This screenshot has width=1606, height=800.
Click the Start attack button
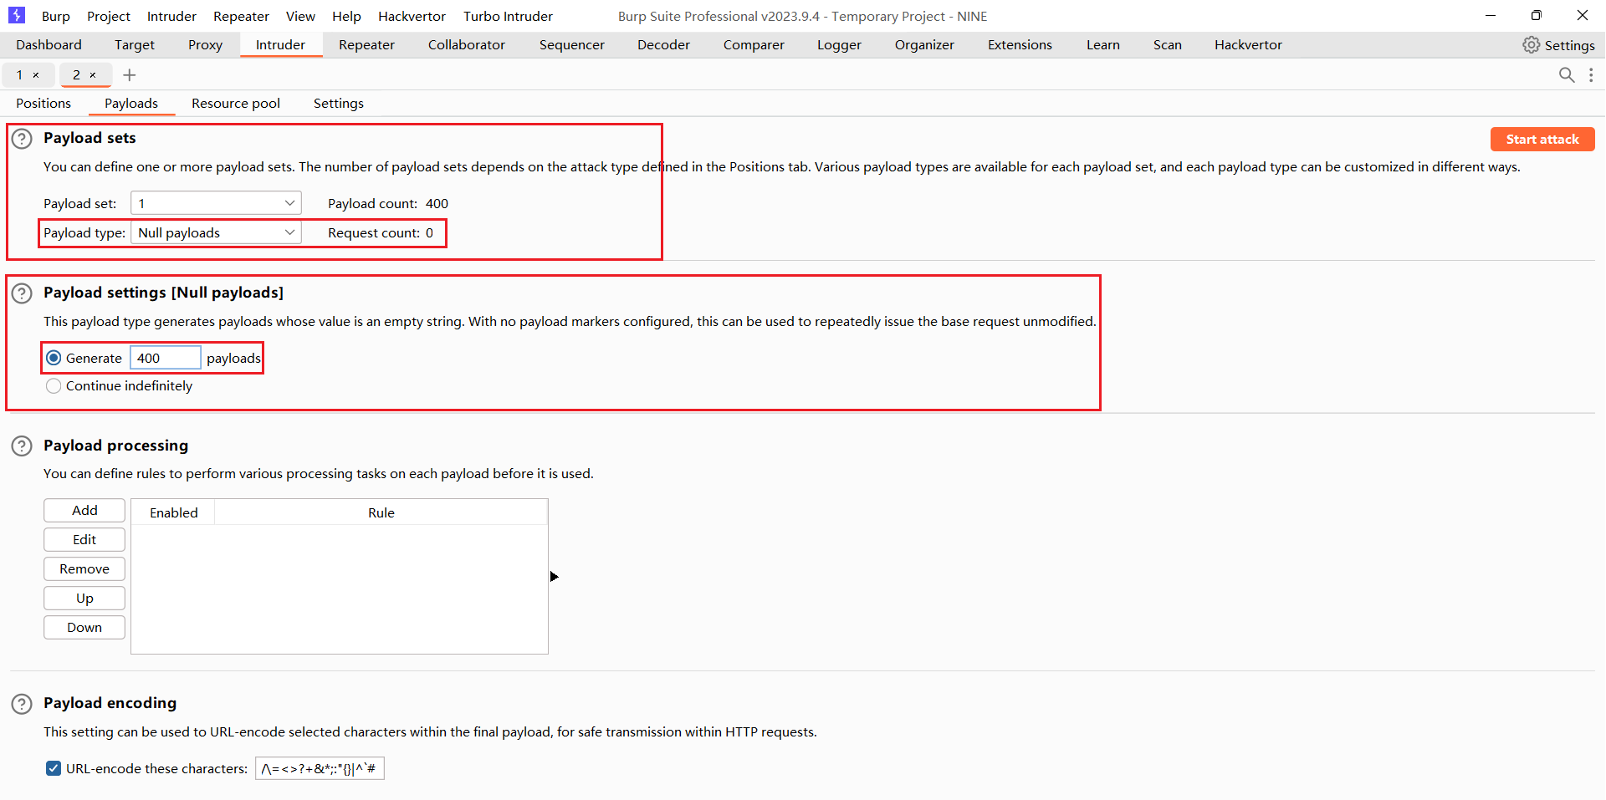click(x=1542, y=140)
